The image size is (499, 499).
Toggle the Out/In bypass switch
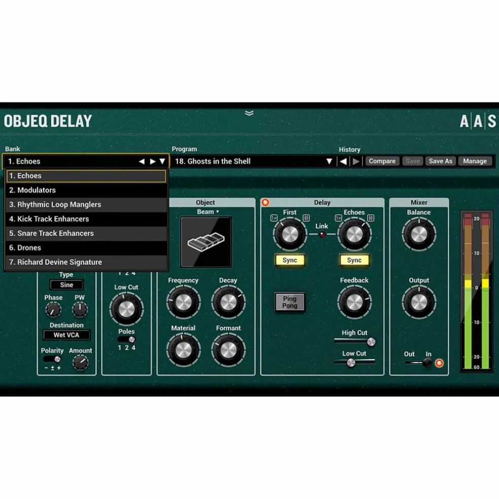pyautogui.click(x=418, y=363)
